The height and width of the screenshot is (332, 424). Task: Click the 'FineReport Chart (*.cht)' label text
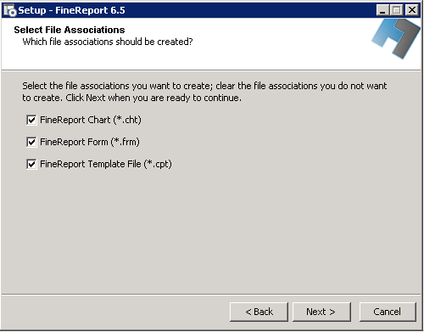click(x=91, y=120)
